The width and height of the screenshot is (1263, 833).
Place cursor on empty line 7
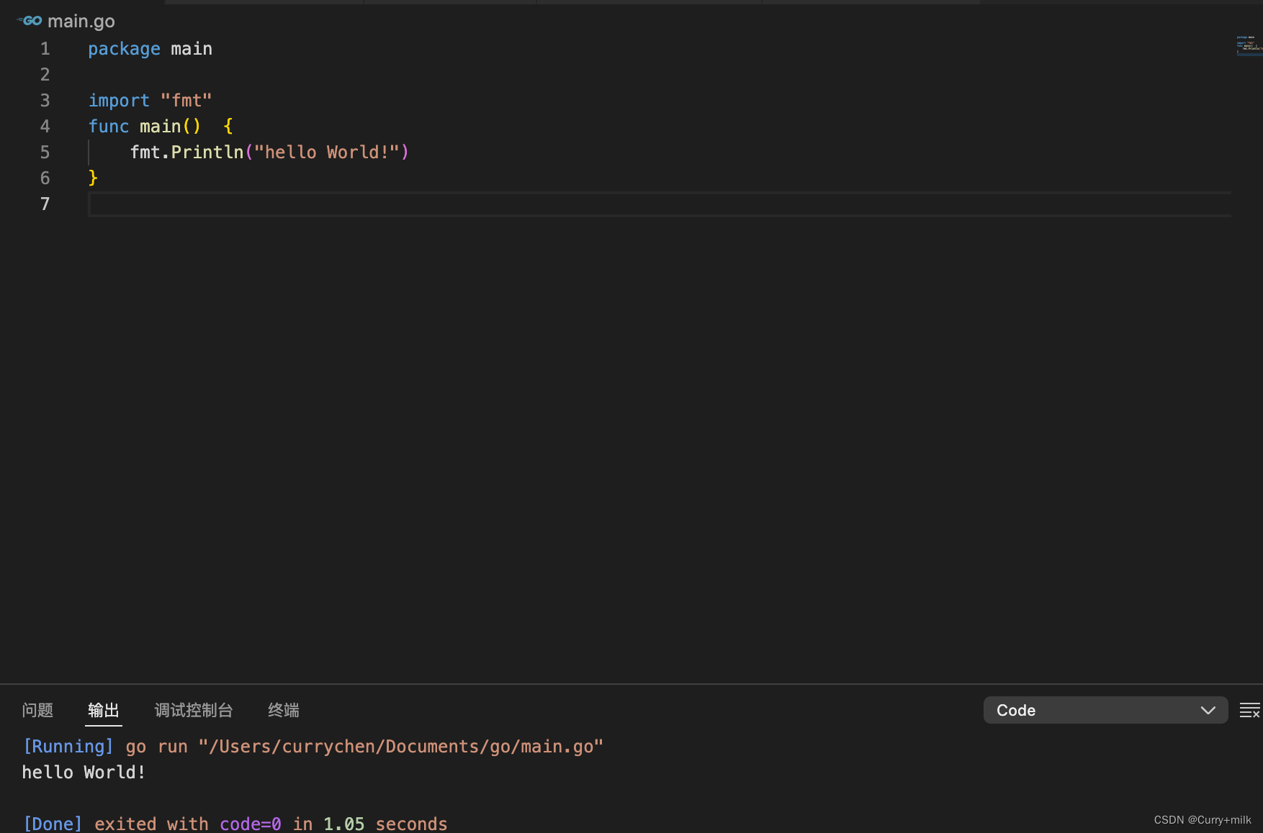coord(432,204)
